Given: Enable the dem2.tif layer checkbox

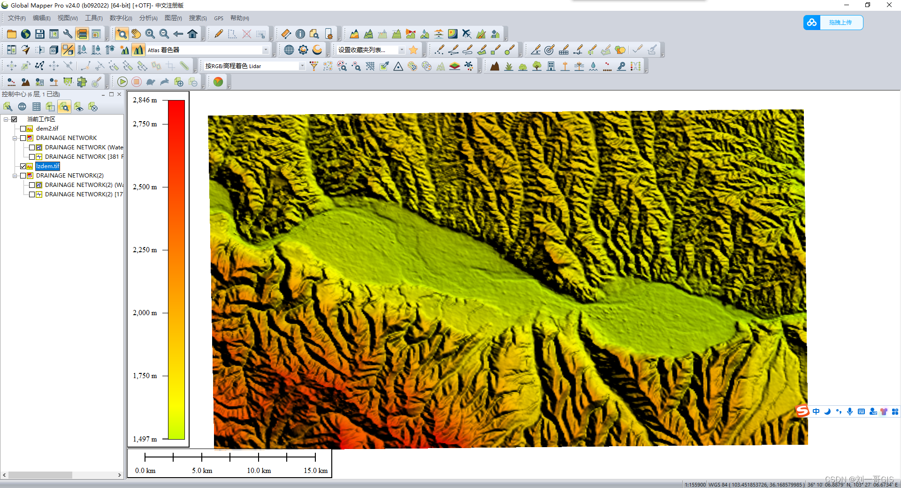Looking at the screenshot, I should [23, 129].
